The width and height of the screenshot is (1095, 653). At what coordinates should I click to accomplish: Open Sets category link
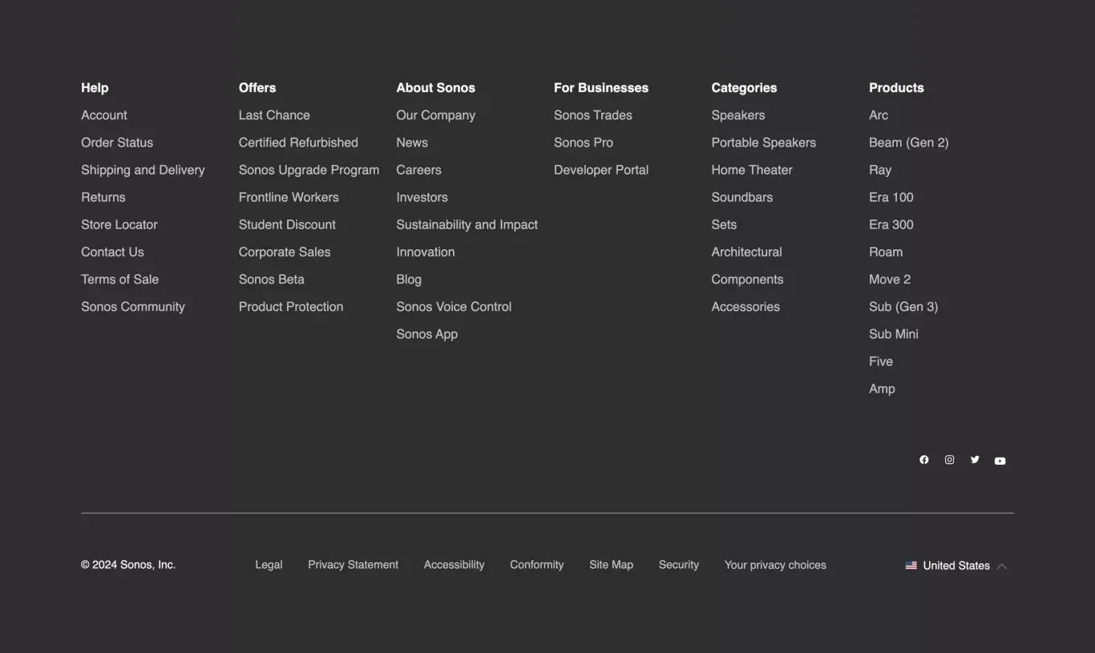[x=724, y=224]
